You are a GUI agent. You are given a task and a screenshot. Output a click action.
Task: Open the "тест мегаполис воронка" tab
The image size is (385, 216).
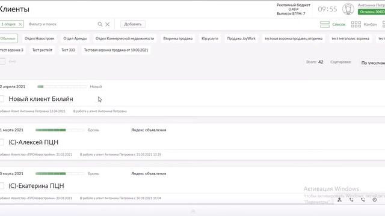coord(350,38)
